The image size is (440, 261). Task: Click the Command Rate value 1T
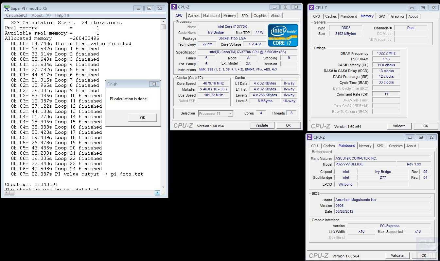pos(386,94)
